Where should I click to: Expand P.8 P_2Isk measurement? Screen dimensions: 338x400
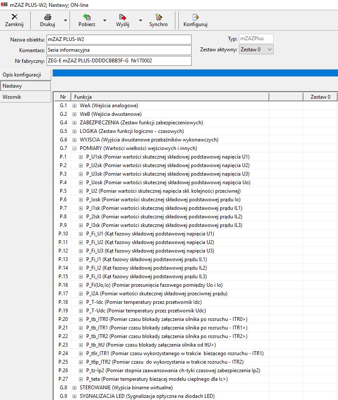81,217
